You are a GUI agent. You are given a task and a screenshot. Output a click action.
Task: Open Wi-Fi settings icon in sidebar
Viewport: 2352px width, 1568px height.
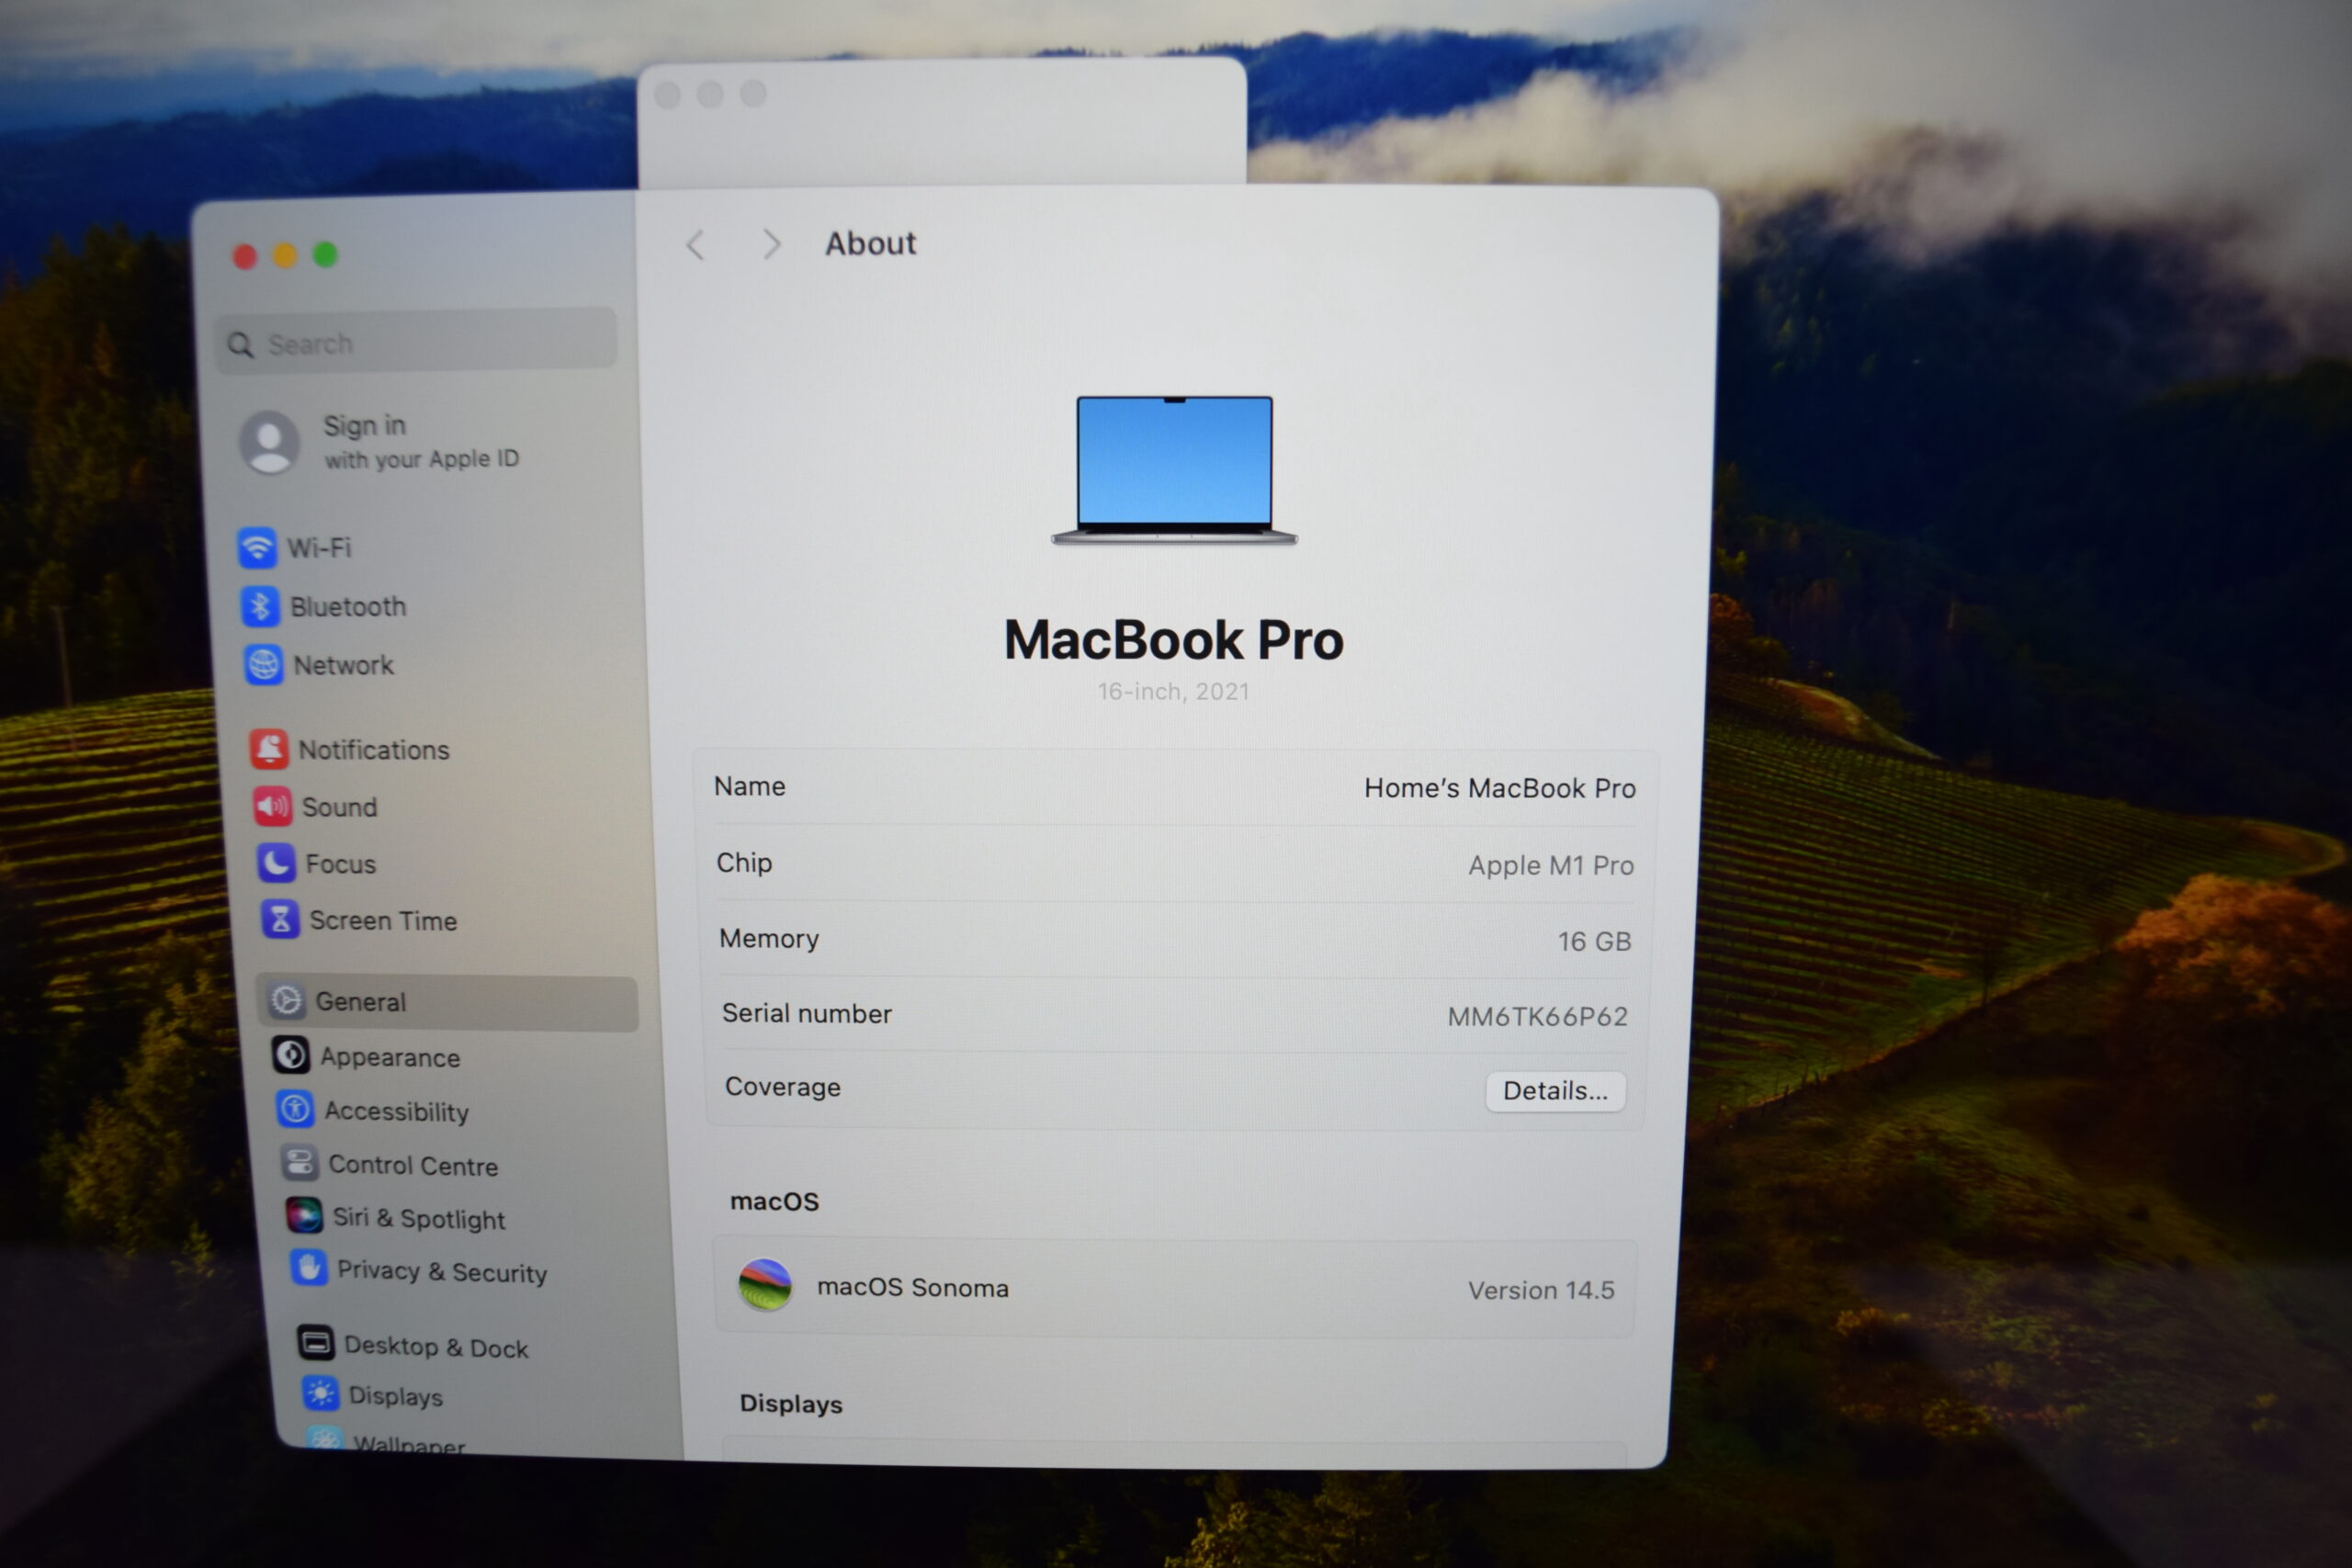[x=257, y=547]
